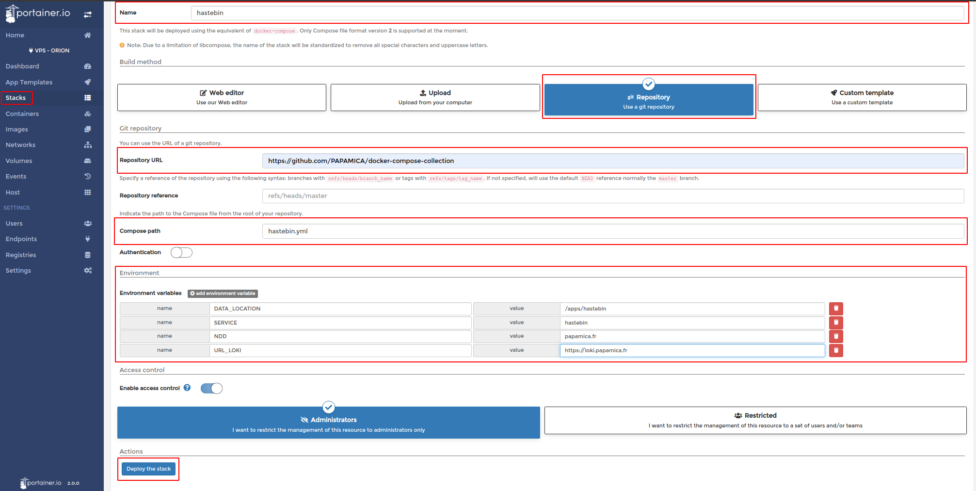976x491 pixels.
Task: Click the hastebin value field for SERVICE
Action: tap(692, 323)
